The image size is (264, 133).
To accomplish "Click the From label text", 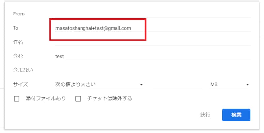I will pos(19,14).
